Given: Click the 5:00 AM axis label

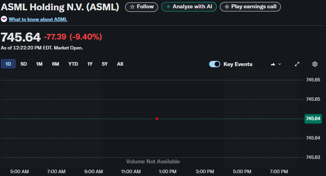Looking at the screenshot, I should (x=19, y=172).
